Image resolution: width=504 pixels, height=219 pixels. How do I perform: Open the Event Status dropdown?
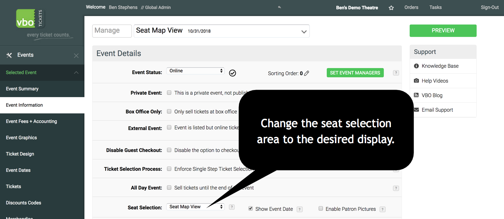(x=195, y=71)
